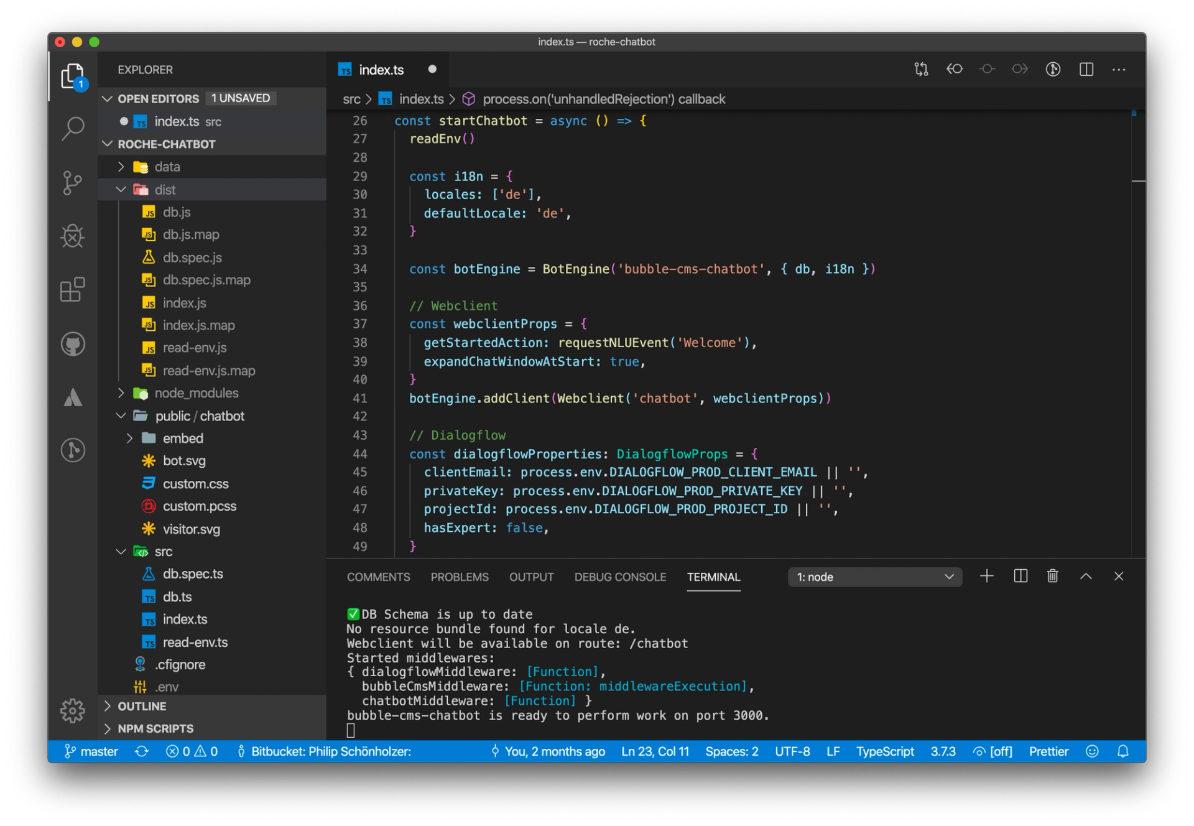Screen dimensions: 1194x826
Task: Open the editor More Actions ellipsis
Action: [x=1119, y=69]
